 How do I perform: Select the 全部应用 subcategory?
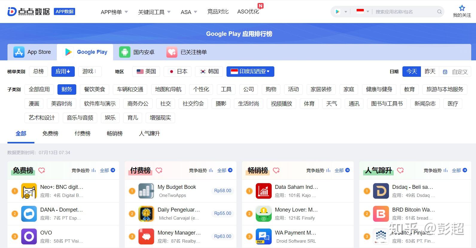coord(39,89)
